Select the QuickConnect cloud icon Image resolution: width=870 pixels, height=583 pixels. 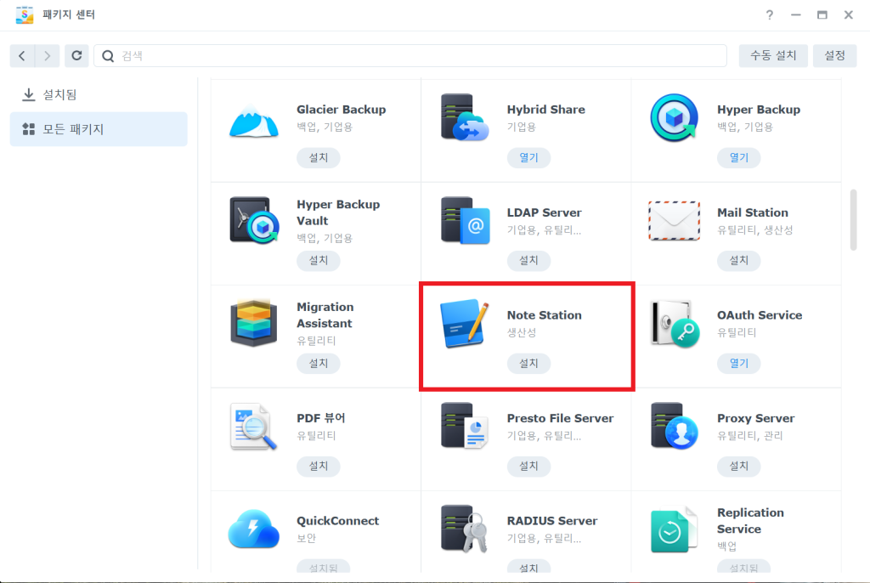(x=253, y=529)
